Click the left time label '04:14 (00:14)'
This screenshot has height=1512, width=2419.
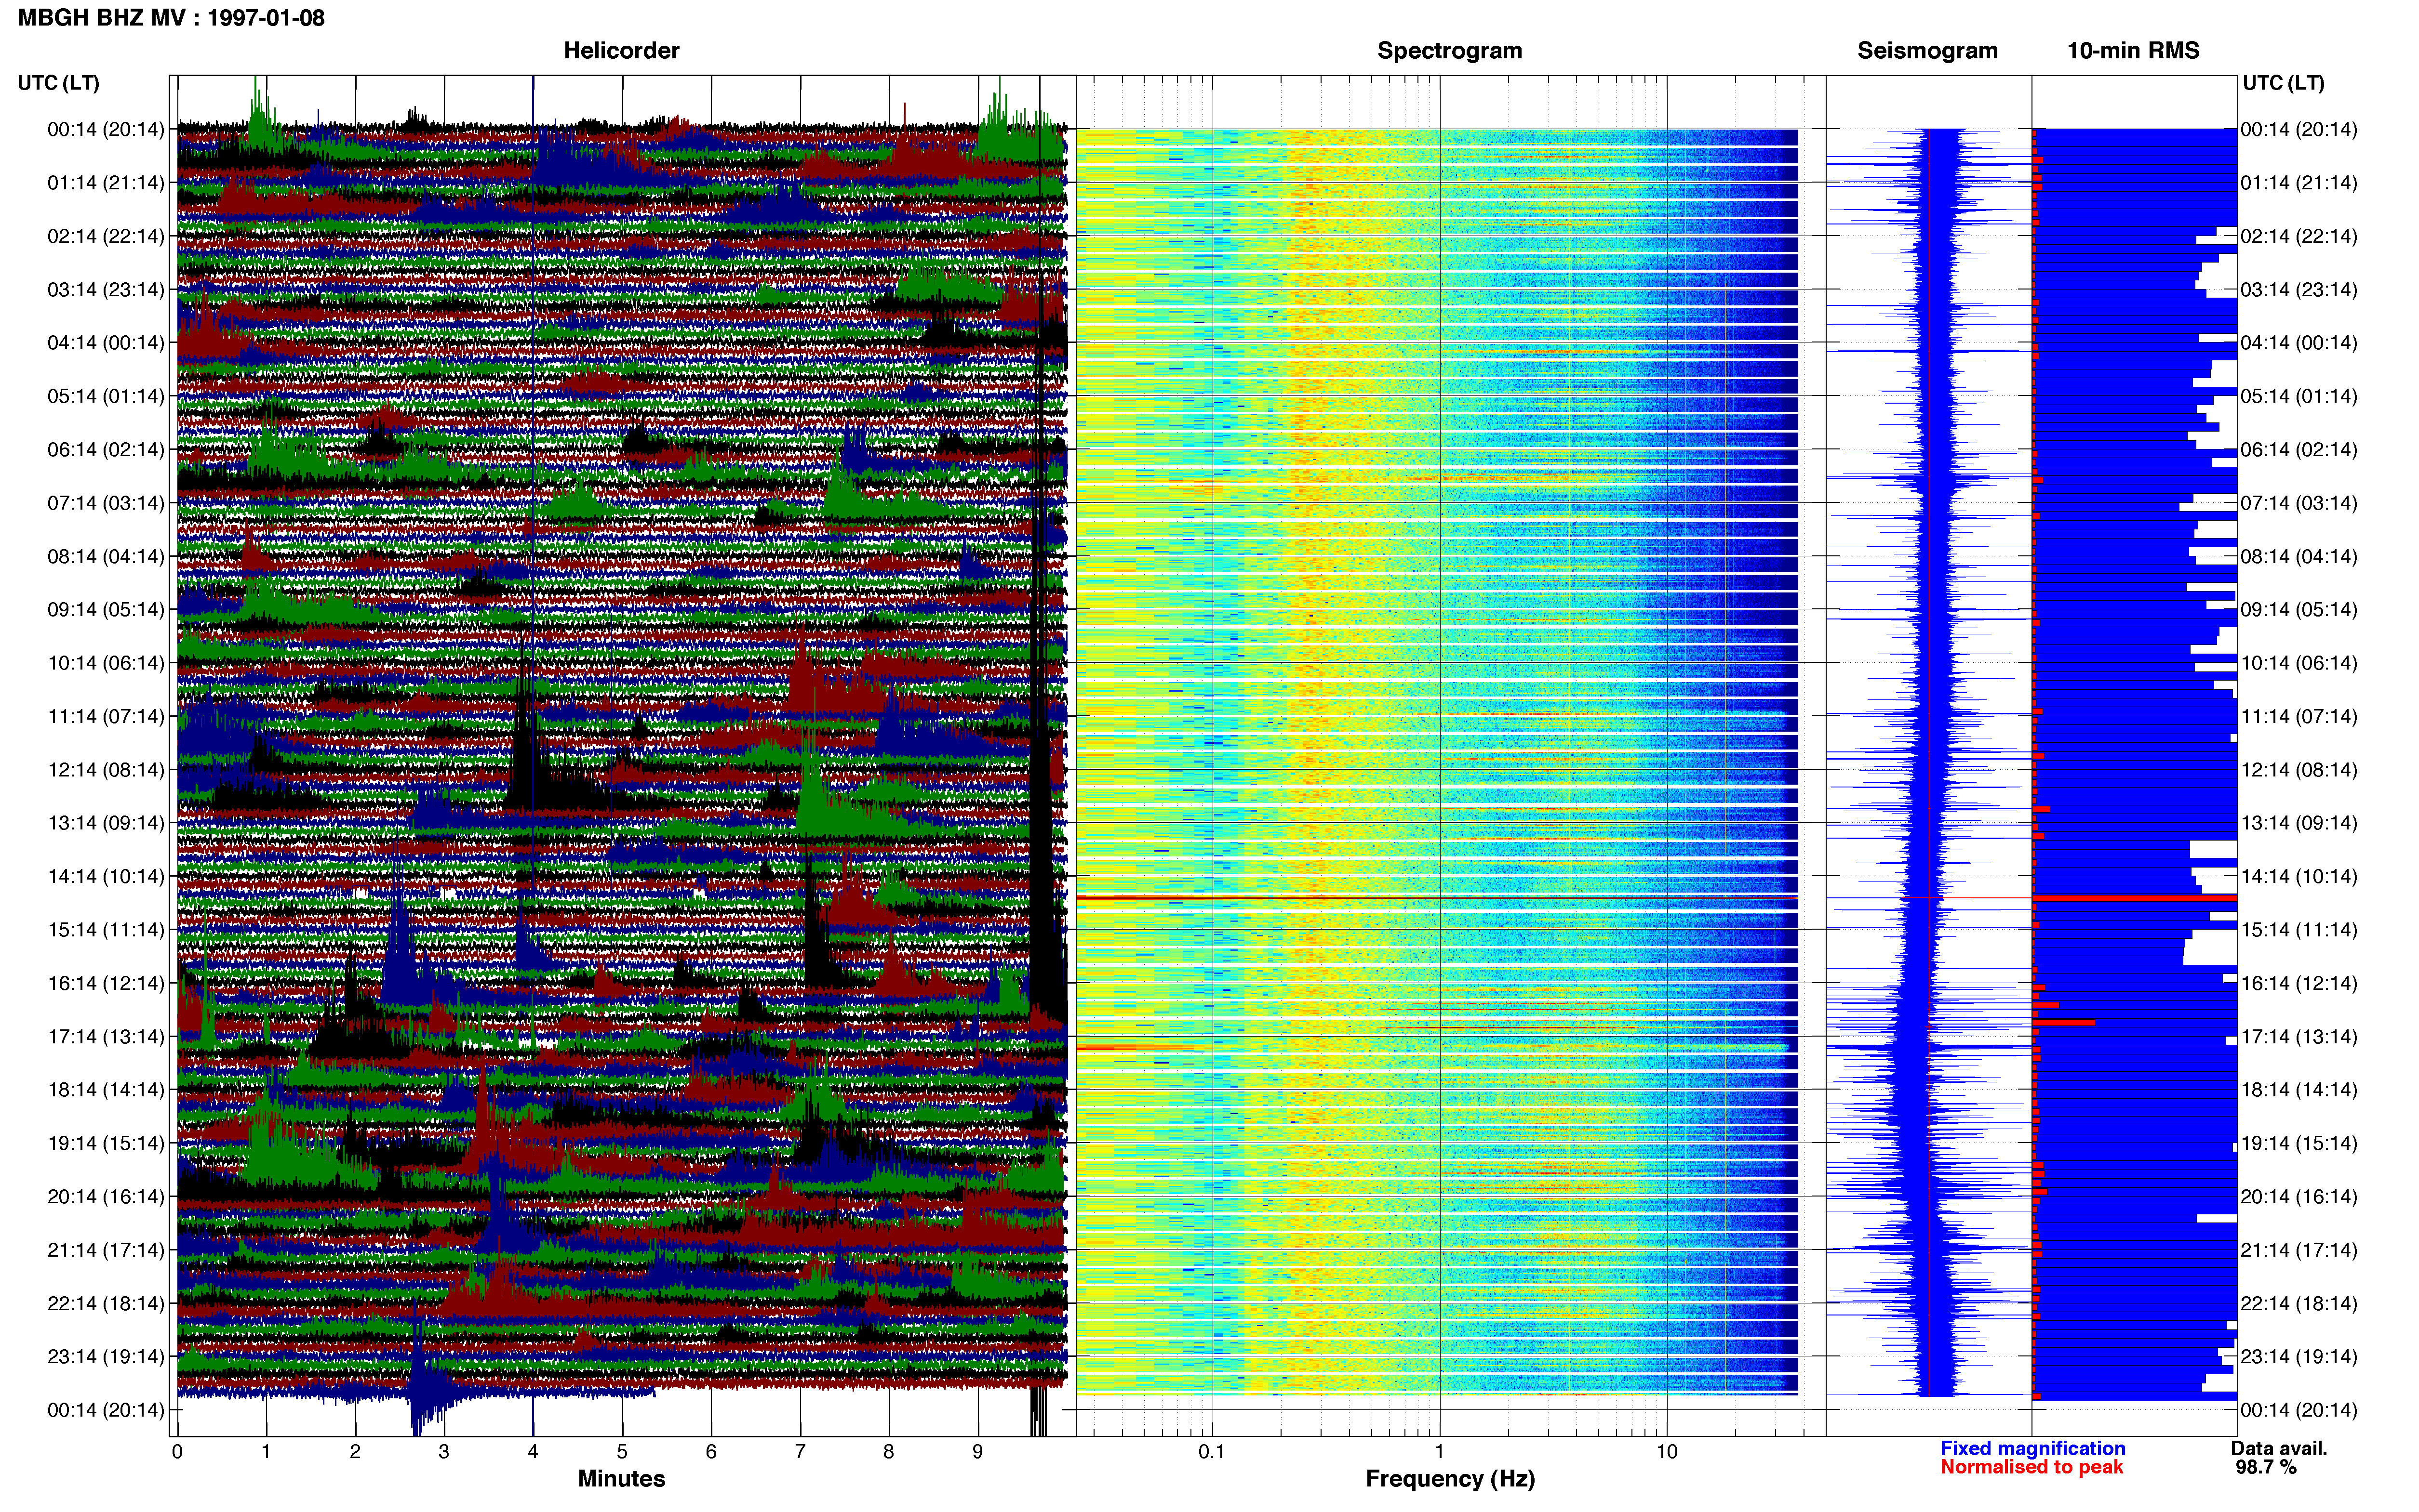(106, 343)
